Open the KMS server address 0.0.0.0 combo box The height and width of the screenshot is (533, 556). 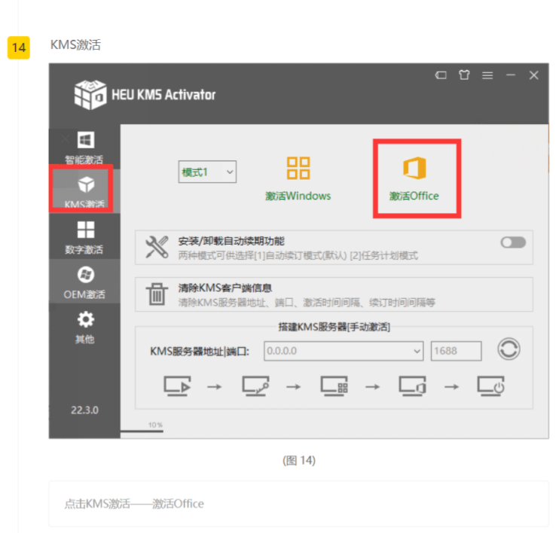[x=344, y=351]
